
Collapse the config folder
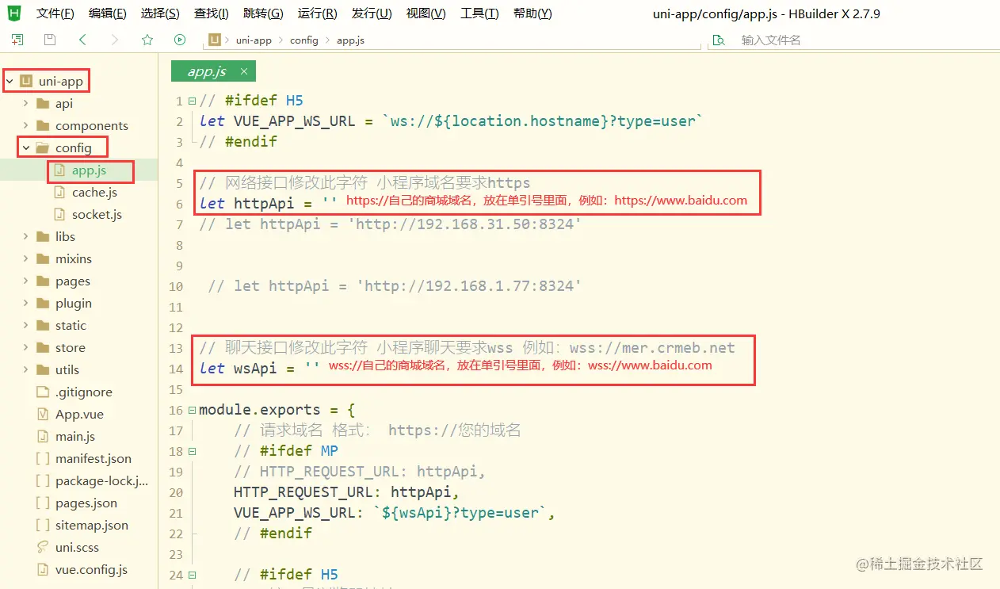26,147
